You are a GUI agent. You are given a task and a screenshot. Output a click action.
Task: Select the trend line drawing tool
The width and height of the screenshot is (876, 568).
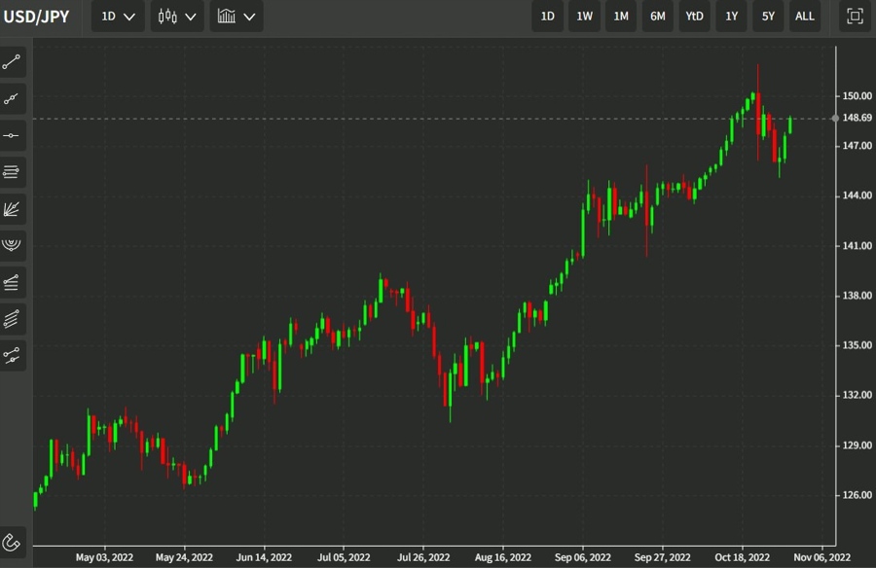12,62
